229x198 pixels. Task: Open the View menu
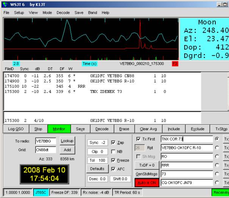[33, 13]
